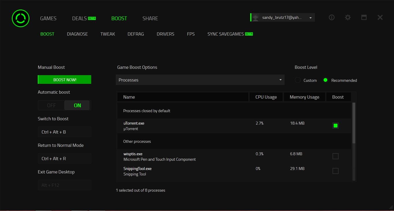Open the info icon in header
Image resolution: width=394 pixels, height=211 pixels.
tap(332, 17)
